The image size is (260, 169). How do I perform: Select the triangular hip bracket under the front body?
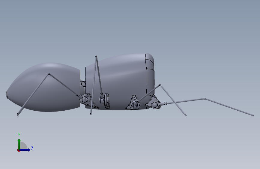pos(133,103)
